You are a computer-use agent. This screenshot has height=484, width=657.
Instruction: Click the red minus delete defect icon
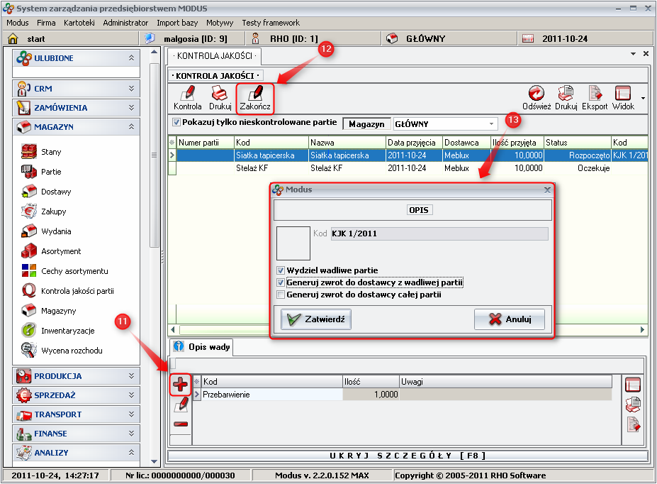point(181,424)
